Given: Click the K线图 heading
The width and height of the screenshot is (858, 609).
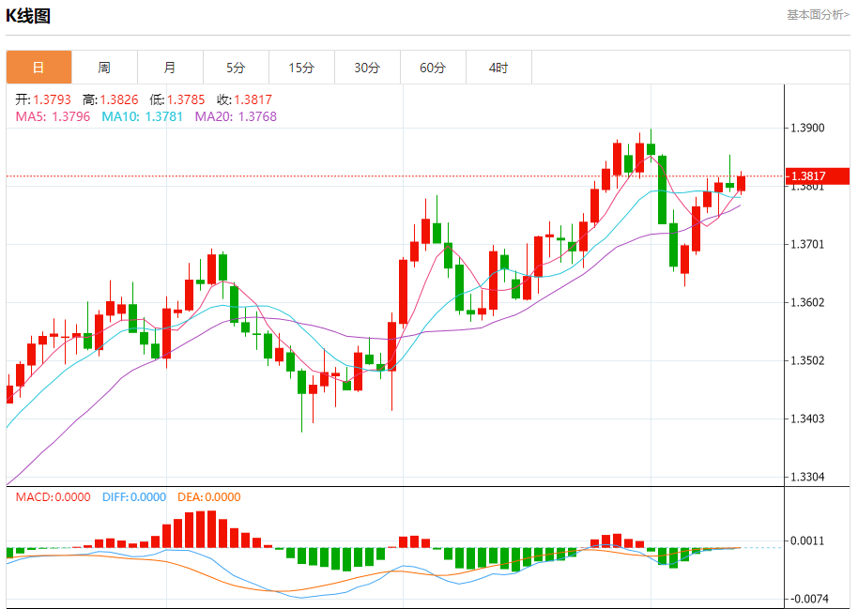Looking at the screenshot, I should [x=28, y=16].
